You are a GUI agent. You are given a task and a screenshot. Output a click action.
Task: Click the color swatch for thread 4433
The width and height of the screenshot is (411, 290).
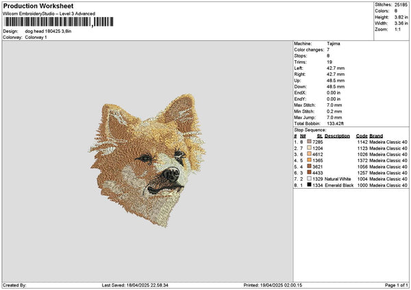(310, 172)
